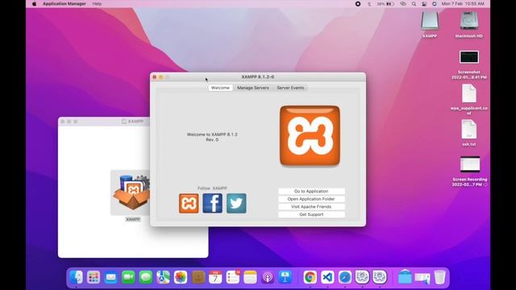Image resolution: width=516 pixels, height=290 pixels.
Task: Open Messages from the dock
Action: (x=146, y=277)
